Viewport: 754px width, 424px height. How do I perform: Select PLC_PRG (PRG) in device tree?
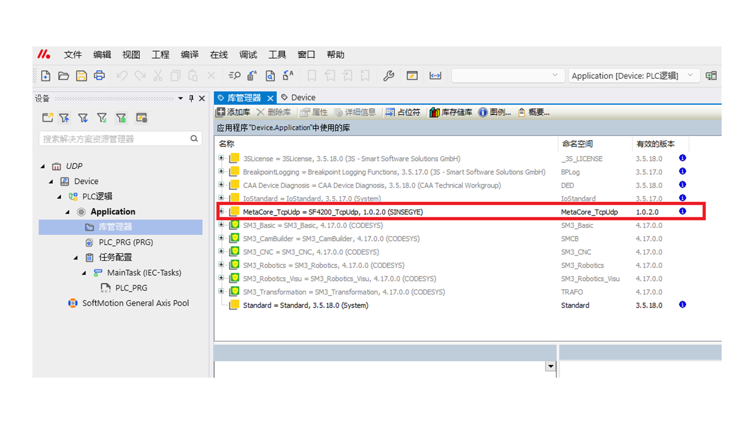point(126,242)
